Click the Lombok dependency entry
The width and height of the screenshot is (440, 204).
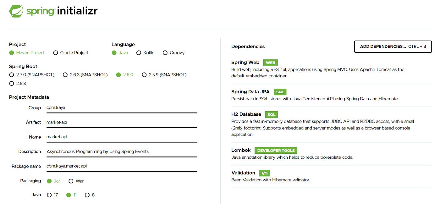332,154
